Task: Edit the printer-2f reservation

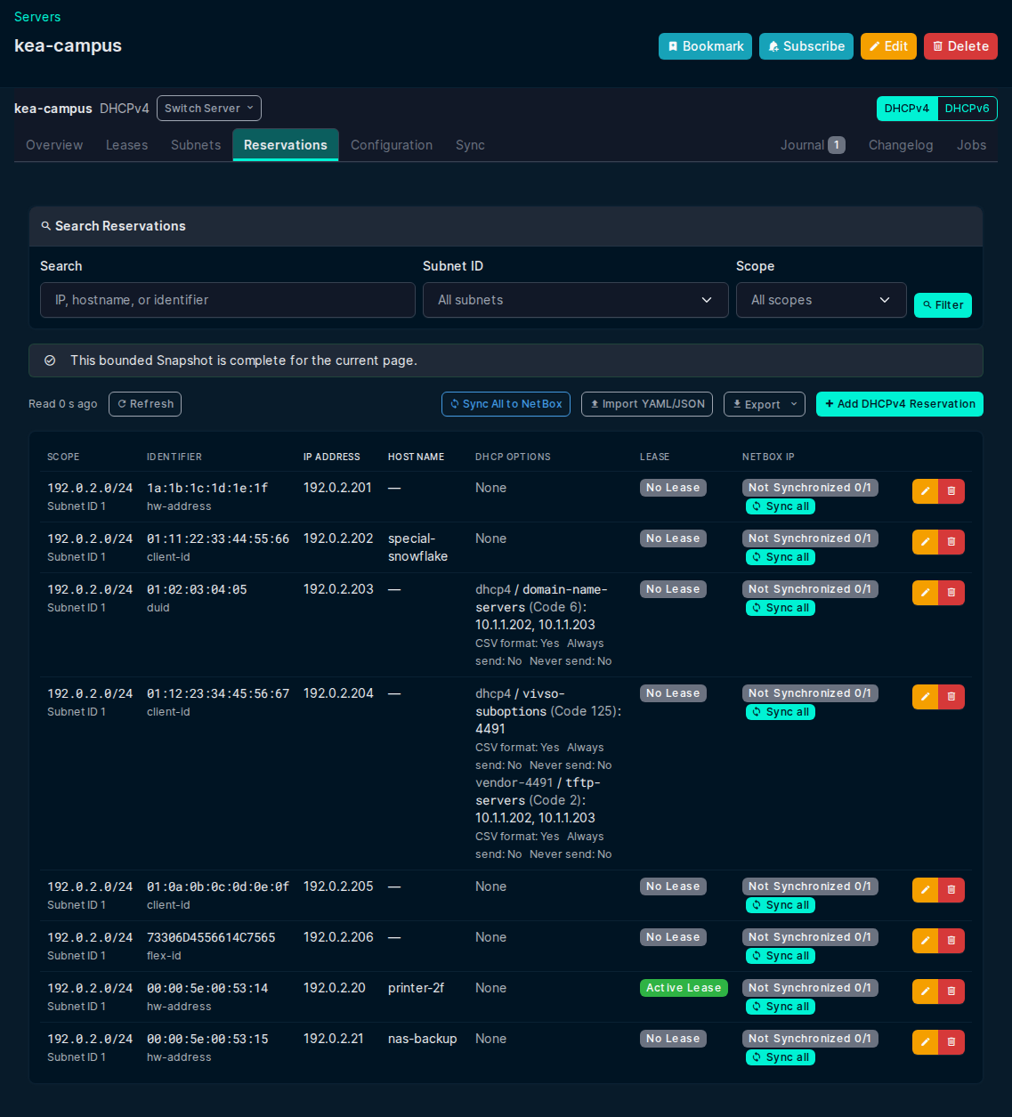Action: 925,992
